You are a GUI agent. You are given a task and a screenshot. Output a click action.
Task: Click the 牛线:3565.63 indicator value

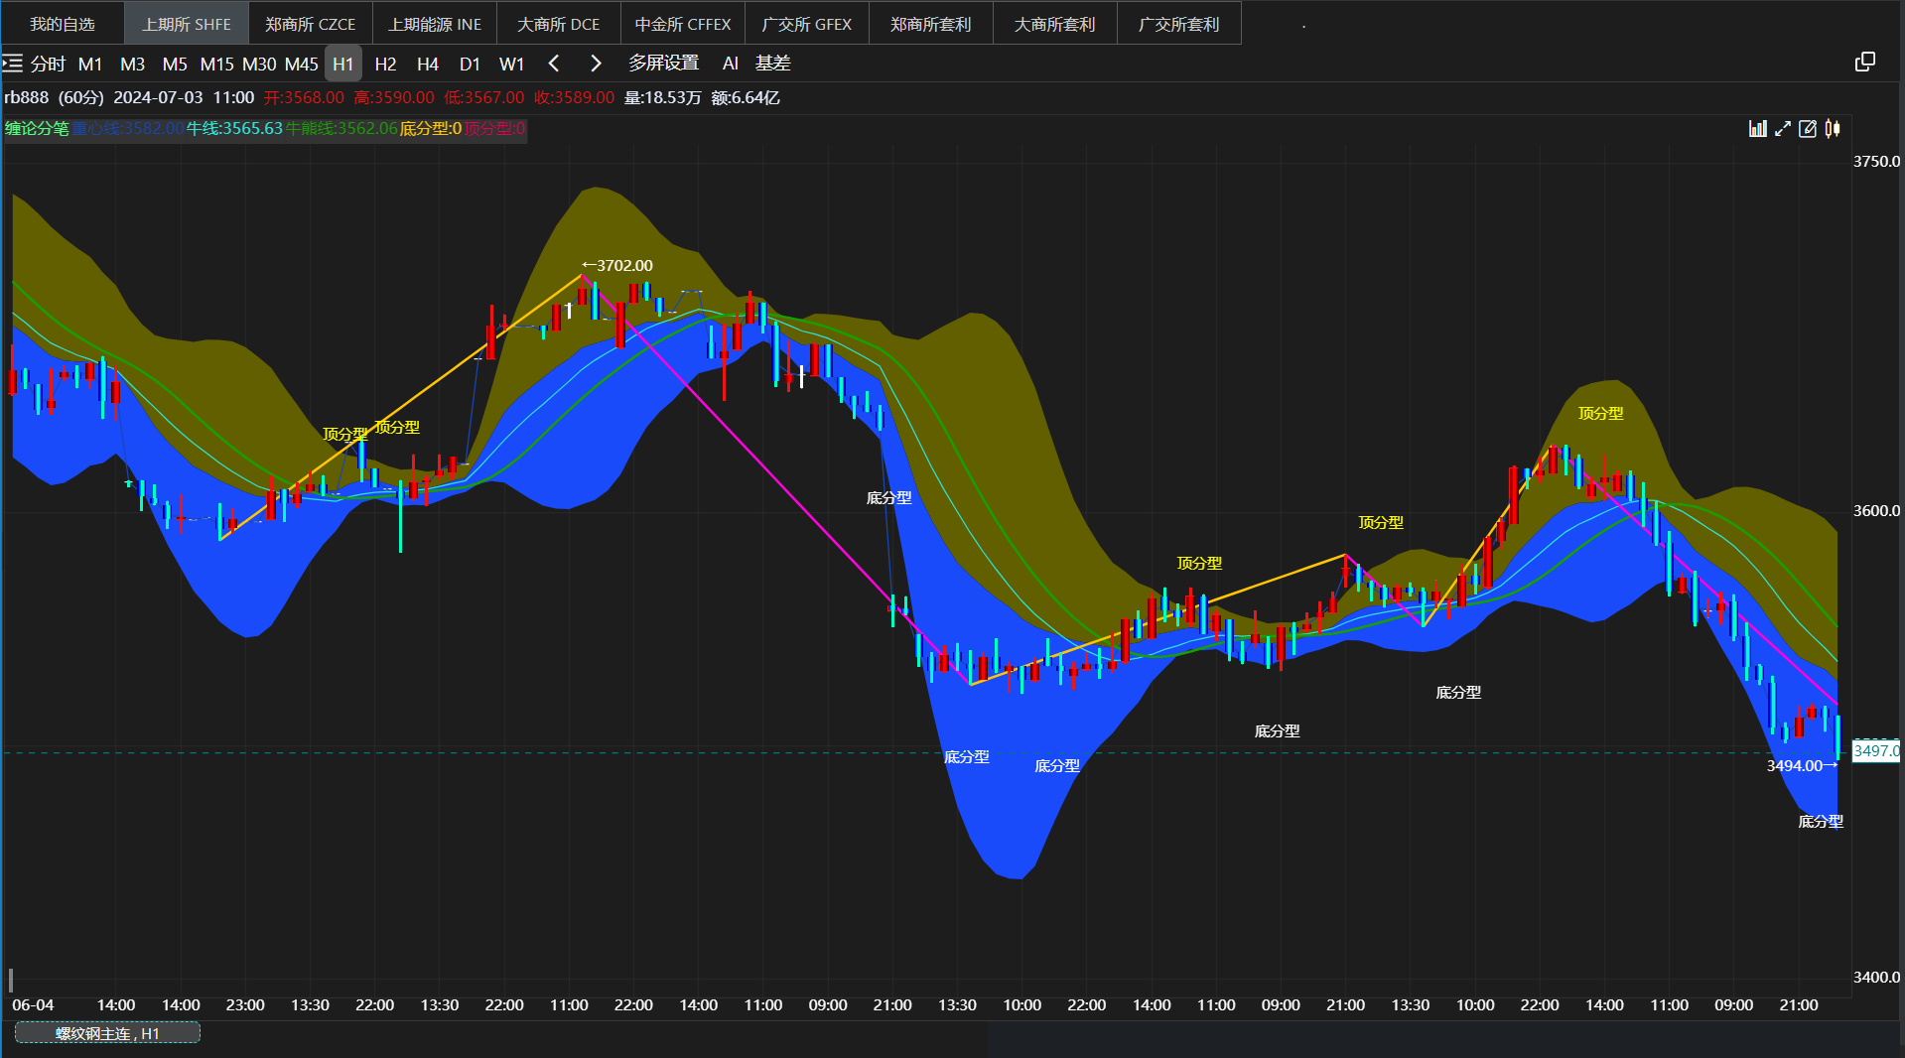click(234, 129)
